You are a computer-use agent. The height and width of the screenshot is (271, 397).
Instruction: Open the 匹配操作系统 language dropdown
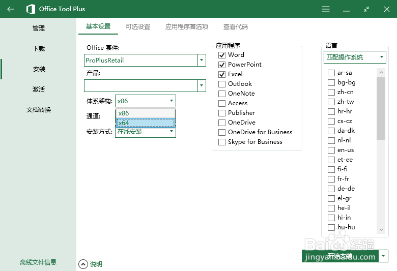point(355,57)
